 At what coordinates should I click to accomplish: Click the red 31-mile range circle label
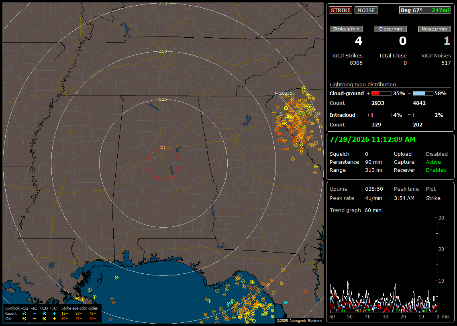click(x=163, y=148)
